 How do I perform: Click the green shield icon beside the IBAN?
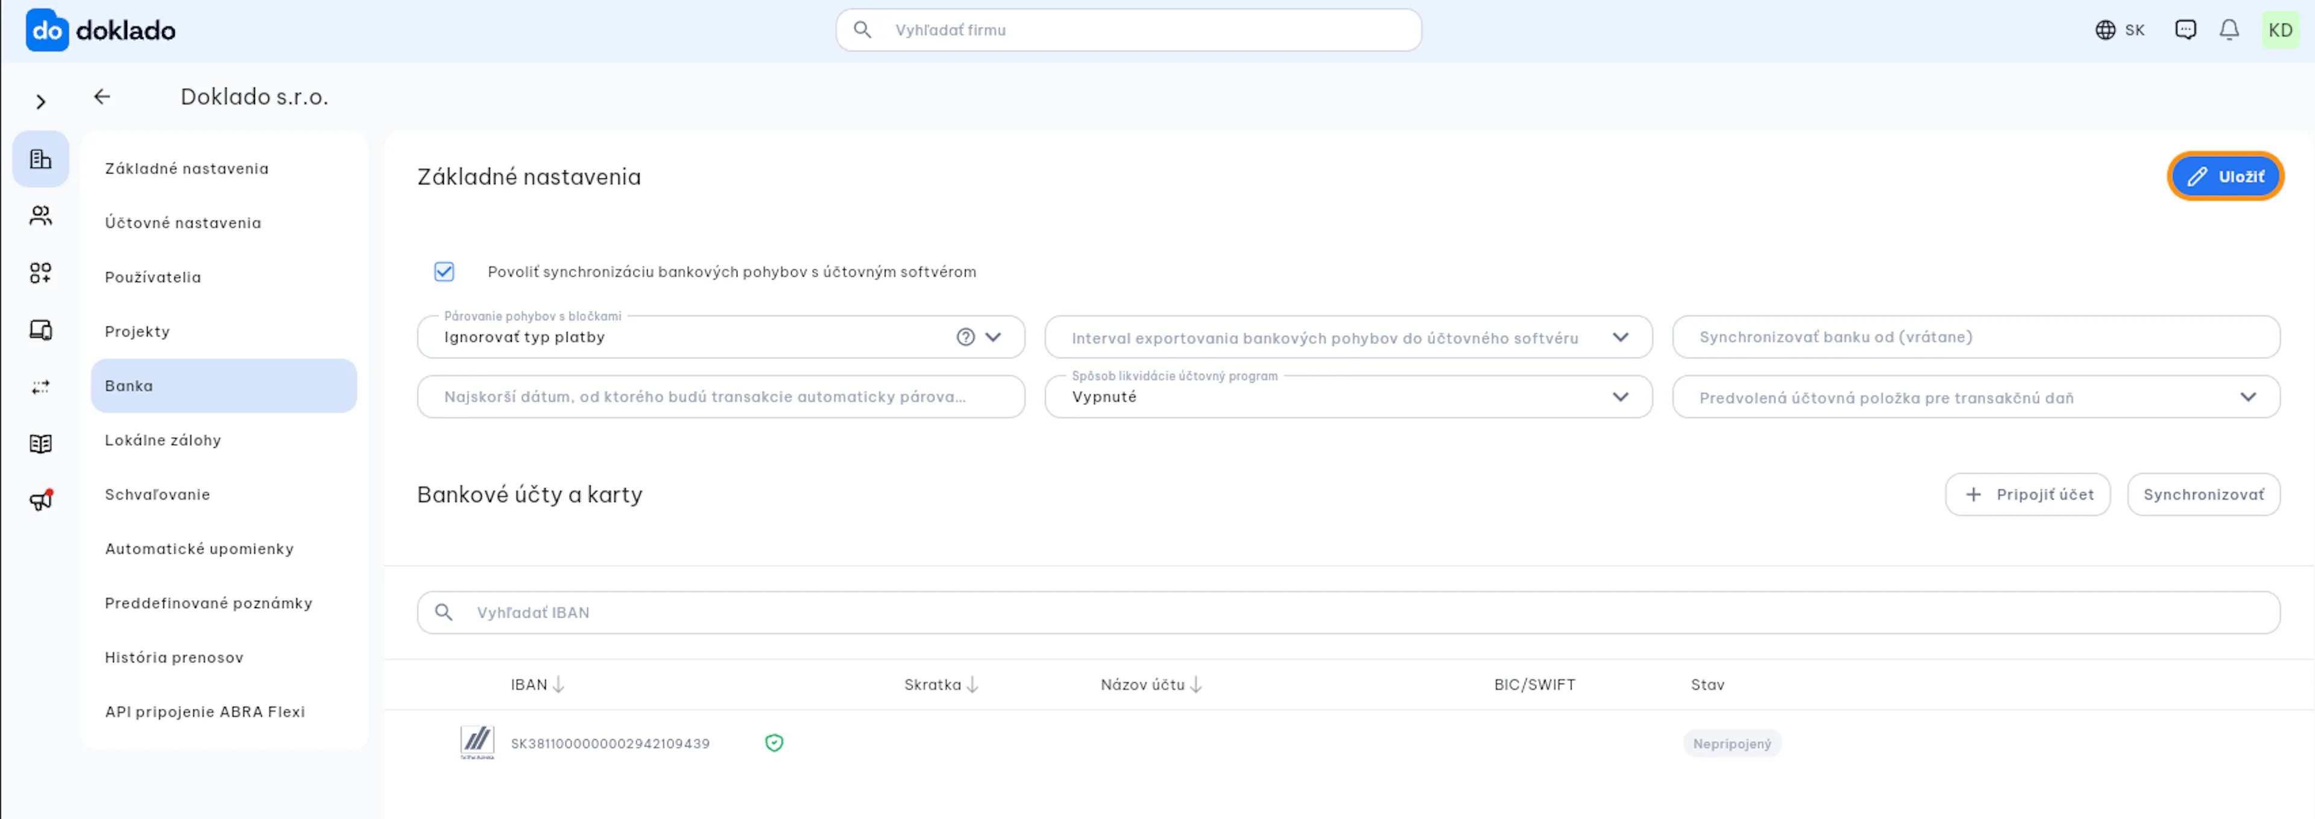click(x=773, y=742)
